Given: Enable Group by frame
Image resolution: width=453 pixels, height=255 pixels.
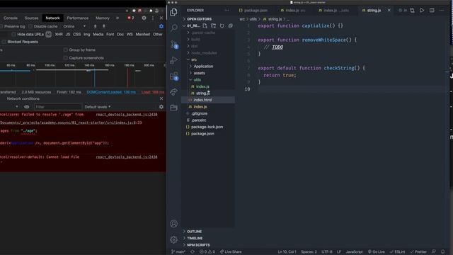Looking at the screenshot, I should click(x=66, y=50).
